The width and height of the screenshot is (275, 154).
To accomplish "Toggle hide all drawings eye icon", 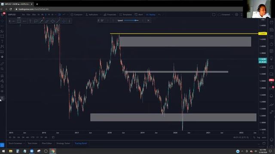I will click(x=2, y=91).
